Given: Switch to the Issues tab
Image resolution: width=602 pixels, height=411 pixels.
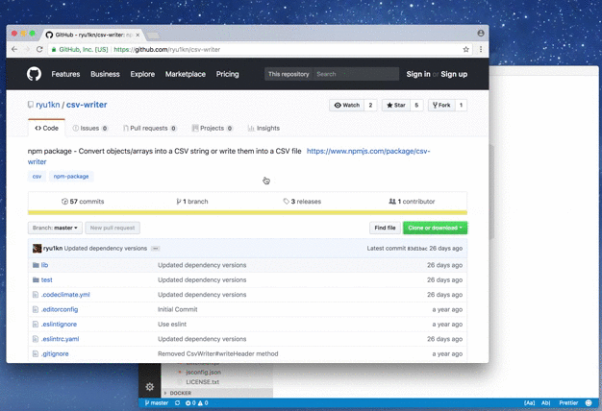Looking at the screenshot, I should click(x=90, y=128).
